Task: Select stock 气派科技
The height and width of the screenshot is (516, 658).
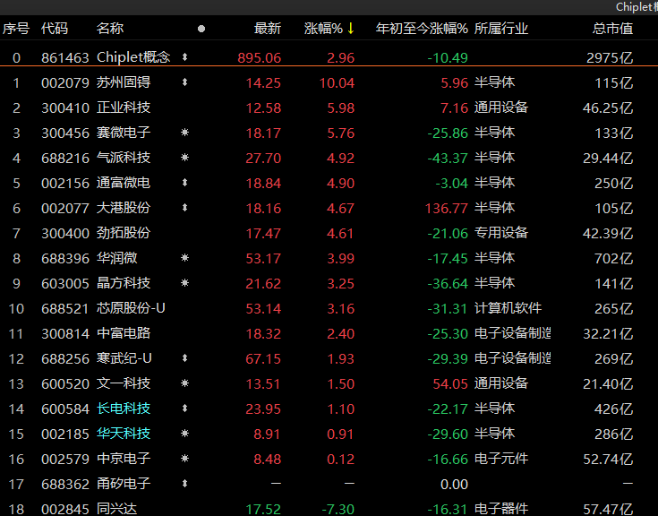Action: point(124,158)
